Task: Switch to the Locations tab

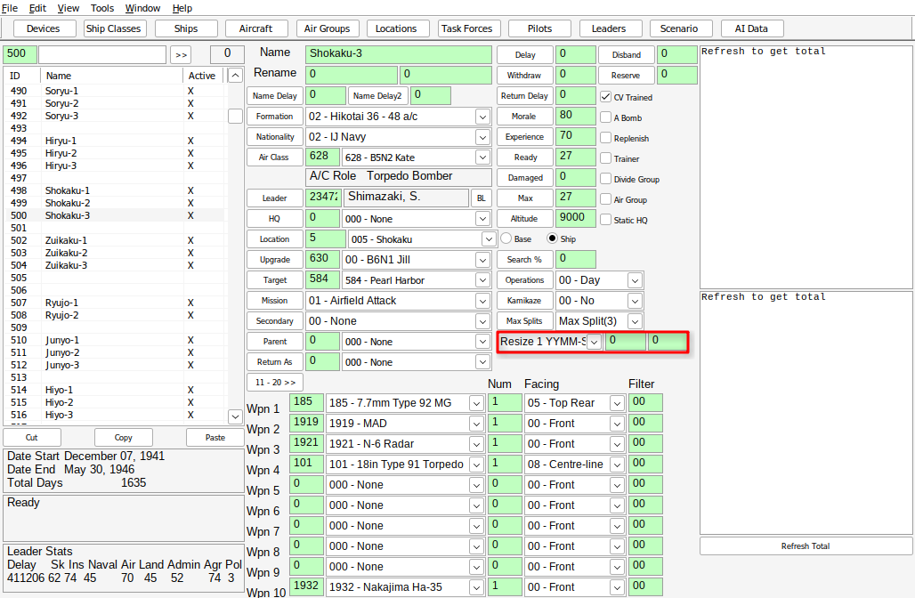Action: 396,28
